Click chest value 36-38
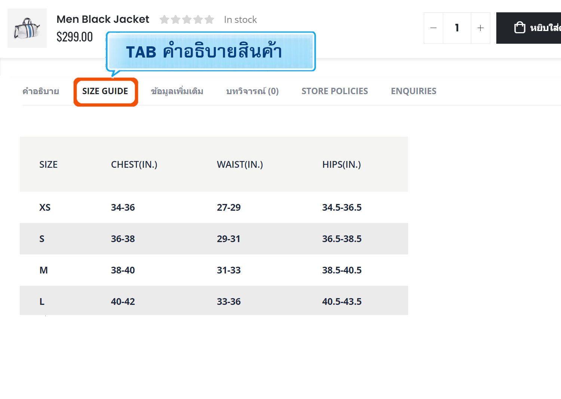The height and width of the screenshot is (399, 561). (123, 239)
